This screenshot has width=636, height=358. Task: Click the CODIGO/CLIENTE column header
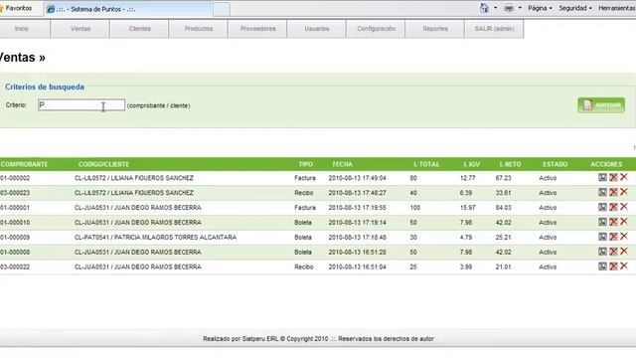click(x=103, y=164)
